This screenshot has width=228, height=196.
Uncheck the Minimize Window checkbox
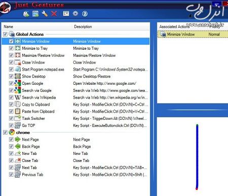[11, 41]
